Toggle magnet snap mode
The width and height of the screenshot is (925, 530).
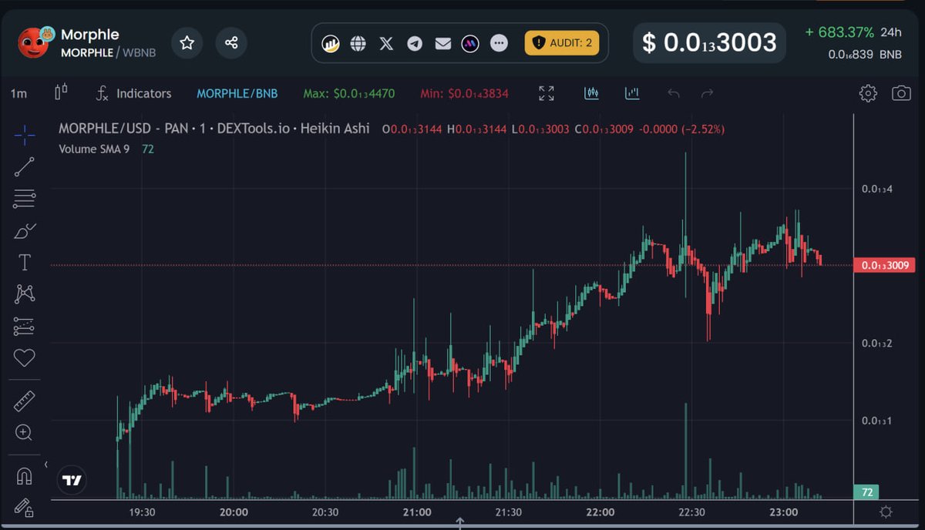[25, 476]
